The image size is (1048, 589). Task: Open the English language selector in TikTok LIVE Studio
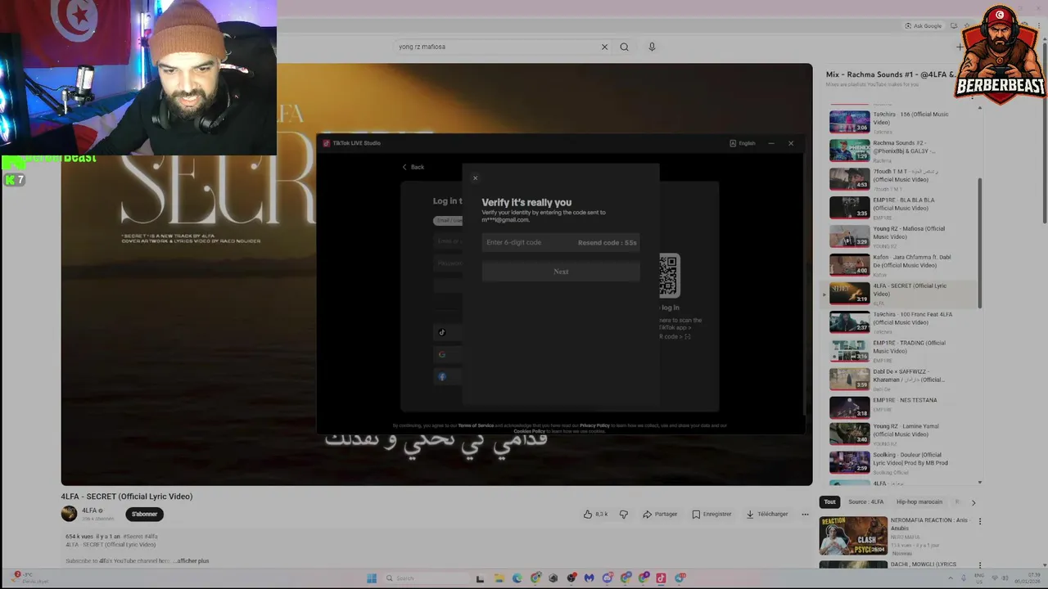coord(742,143)
